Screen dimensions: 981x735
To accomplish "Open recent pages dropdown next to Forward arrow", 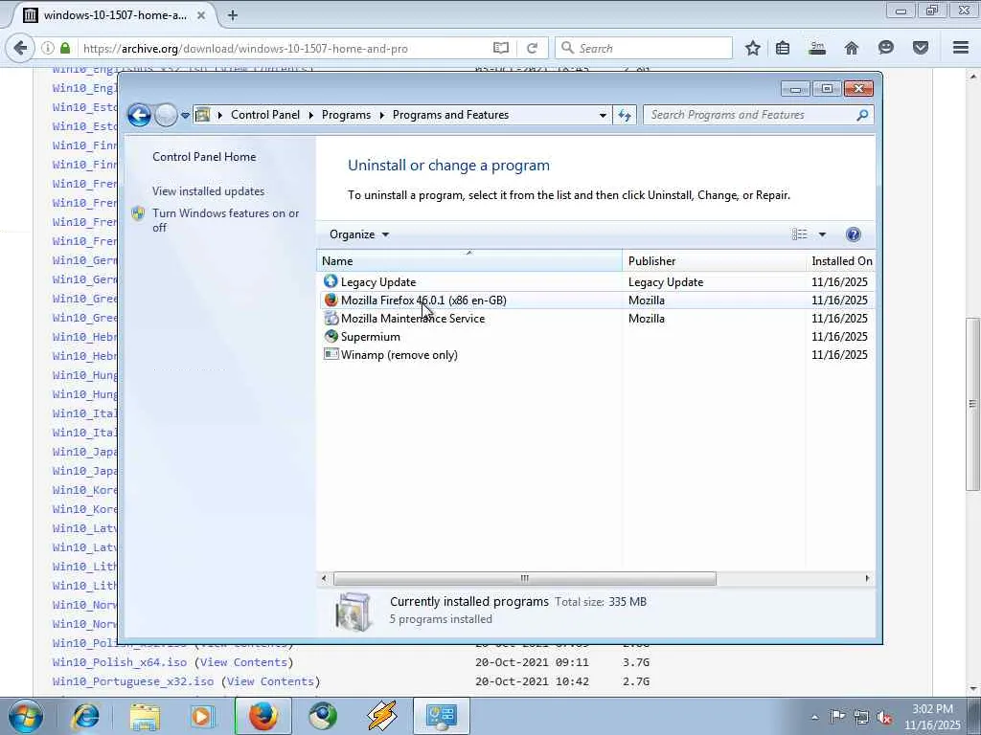I will pyautogui.click(x=185, y=116).
